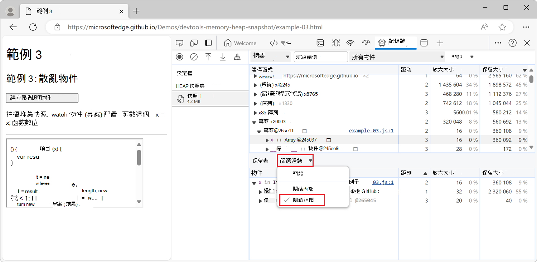The width and height of the screenshot is (537, 262).
Task: Open DevTools help icon
Action: (x=513, y=43)
